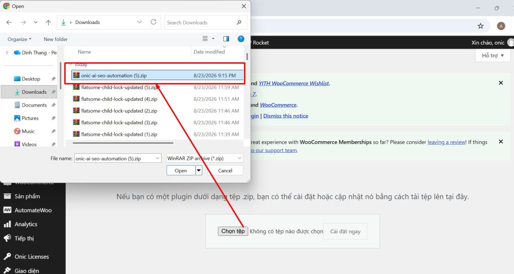Select onic-ai-seo-automation (5).zip file
Viewport: 514px width, 274px height.
tap(157, 76)
